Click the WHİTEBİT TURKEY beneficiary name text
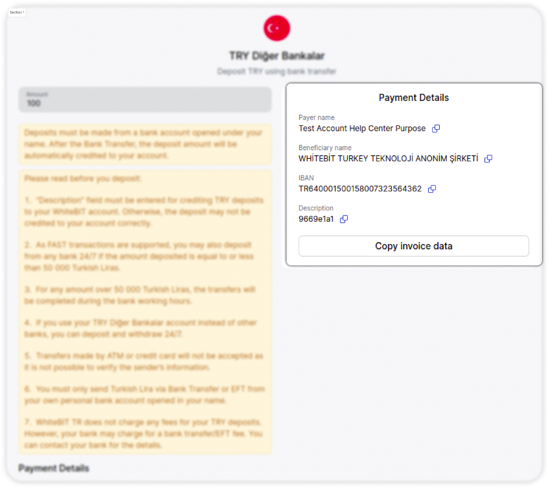 click(x=388, y=159)
